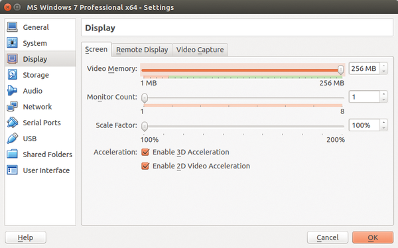The image size is (398, 248).
Task: Open the USB plug icon
Action: [12, 139]
